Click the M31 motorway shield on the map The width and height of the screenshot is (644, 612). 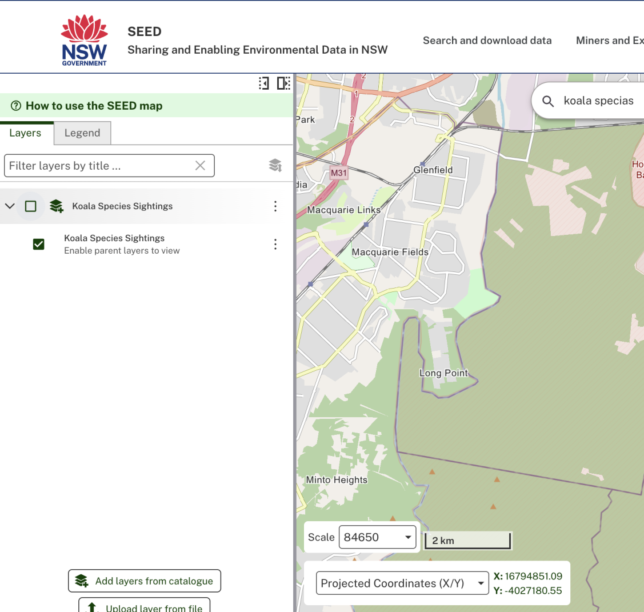pos(339,173)
